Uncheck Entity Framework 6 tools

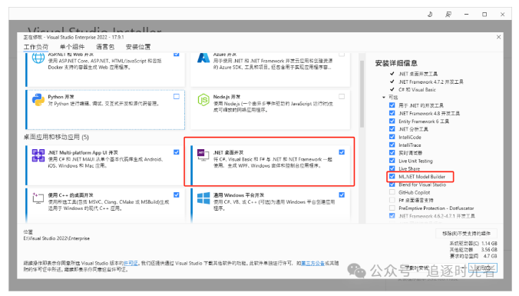click(392, 121)
